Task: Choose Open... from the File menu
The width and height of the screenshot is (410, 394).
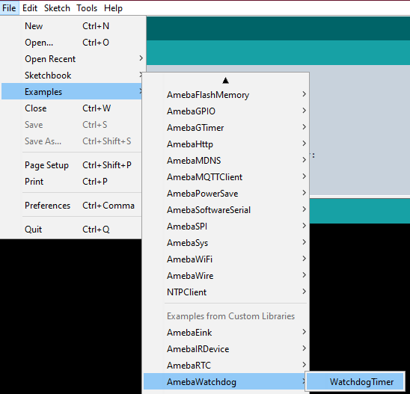Action: click(x=72, y=43)
